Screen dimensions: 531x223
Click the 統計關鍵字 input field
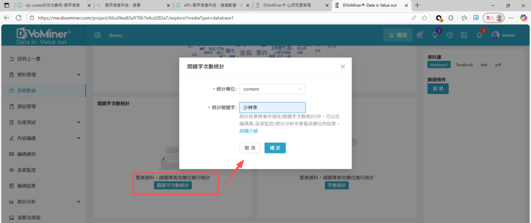click(272, 107)
